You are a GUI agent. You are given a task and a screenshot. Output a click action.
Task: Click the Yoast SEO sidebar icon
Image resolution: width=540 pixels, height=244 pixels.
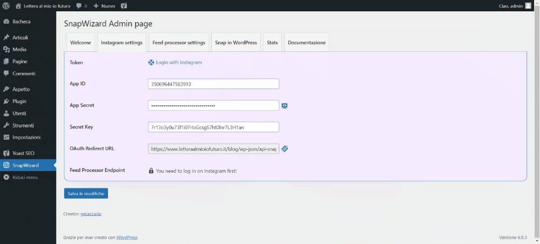point(6,153)
